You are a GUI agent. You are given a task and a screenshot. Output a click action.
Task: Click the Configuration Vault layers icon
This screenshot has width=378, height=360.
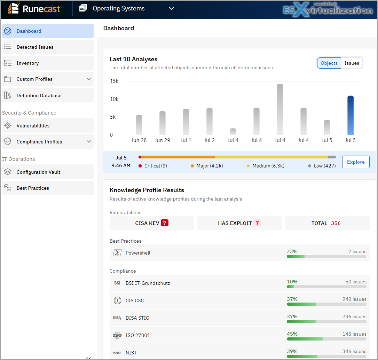pyautogui.click(x=8, y=172)
